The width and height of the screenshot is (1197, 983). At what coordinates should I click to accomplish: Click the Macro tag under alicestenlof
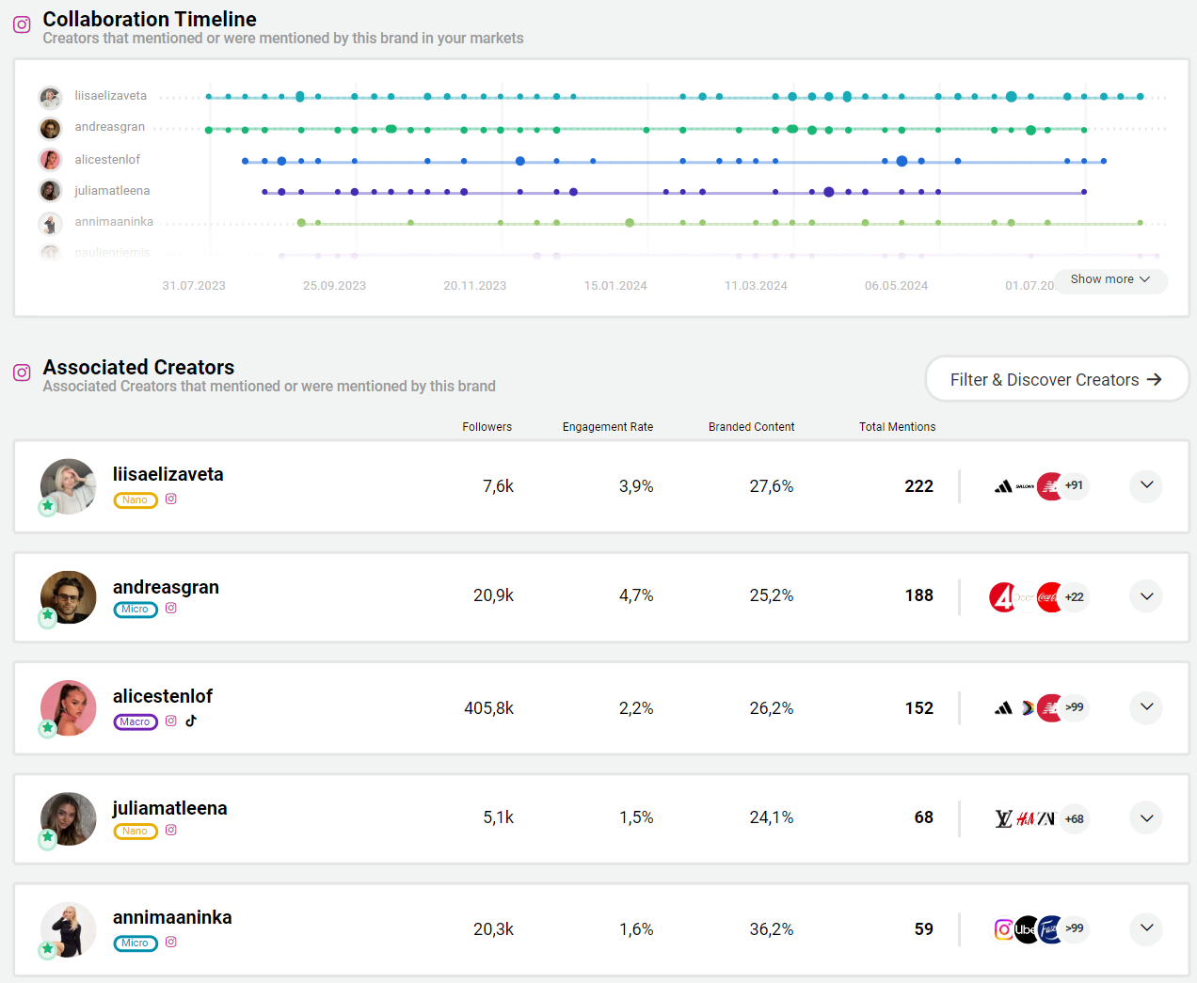tap(136, 721)
